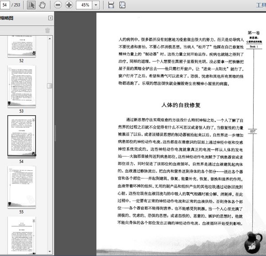
Task: Click thumbnails scrollbar down arrow
Action: click(50, 252)
